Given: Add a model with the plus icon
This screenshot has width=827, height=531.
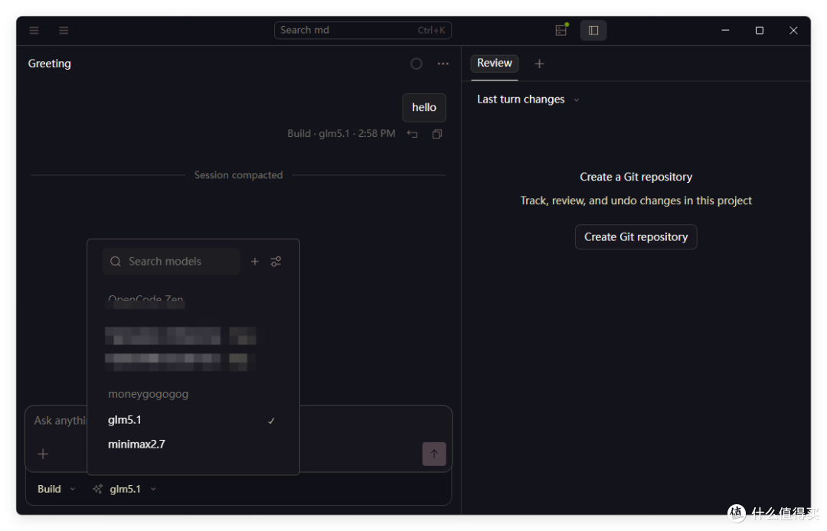Looking at the screenshot, I should point(255,261).
